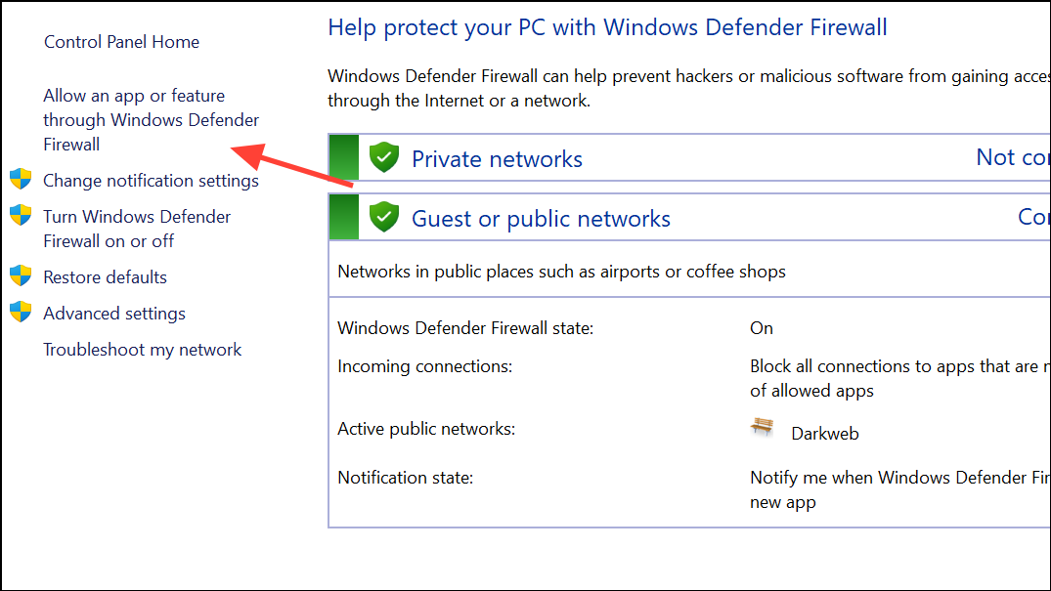
Task: Open Advanced settings link
Action: [114, 314]
